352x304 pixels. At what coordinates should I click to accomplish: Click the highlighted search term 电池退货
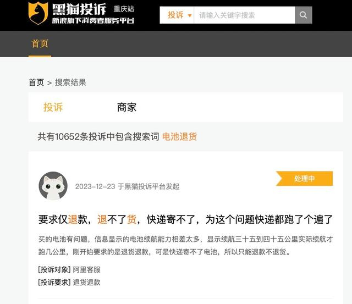tap(179, 136)
